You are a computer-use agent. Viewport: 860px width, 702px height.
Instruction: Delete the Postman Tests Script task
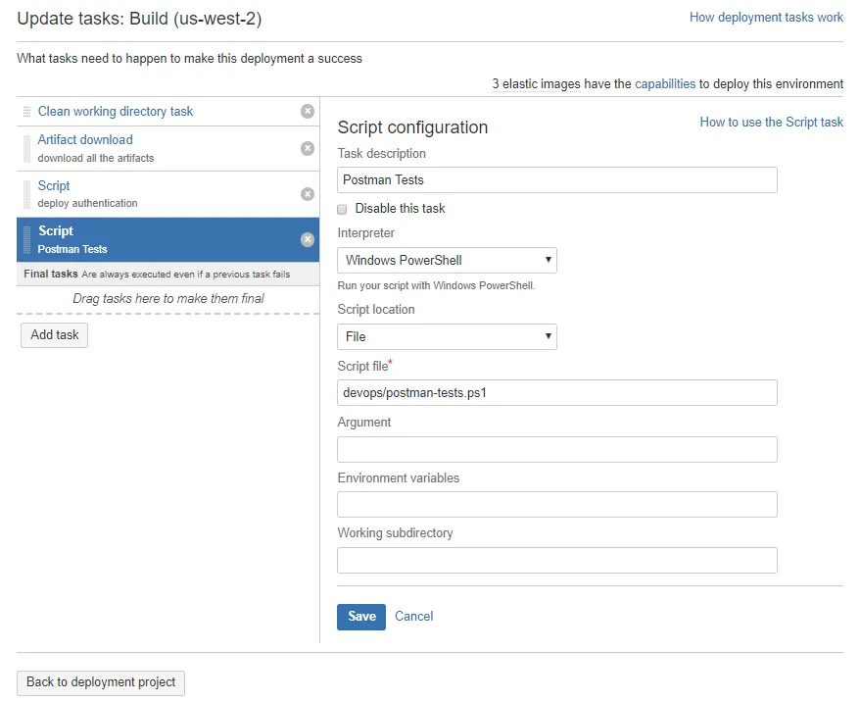[308, 239]
